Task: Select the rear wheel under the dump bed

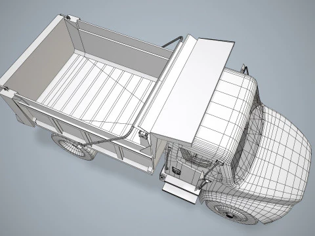Action: coord(73,147)
